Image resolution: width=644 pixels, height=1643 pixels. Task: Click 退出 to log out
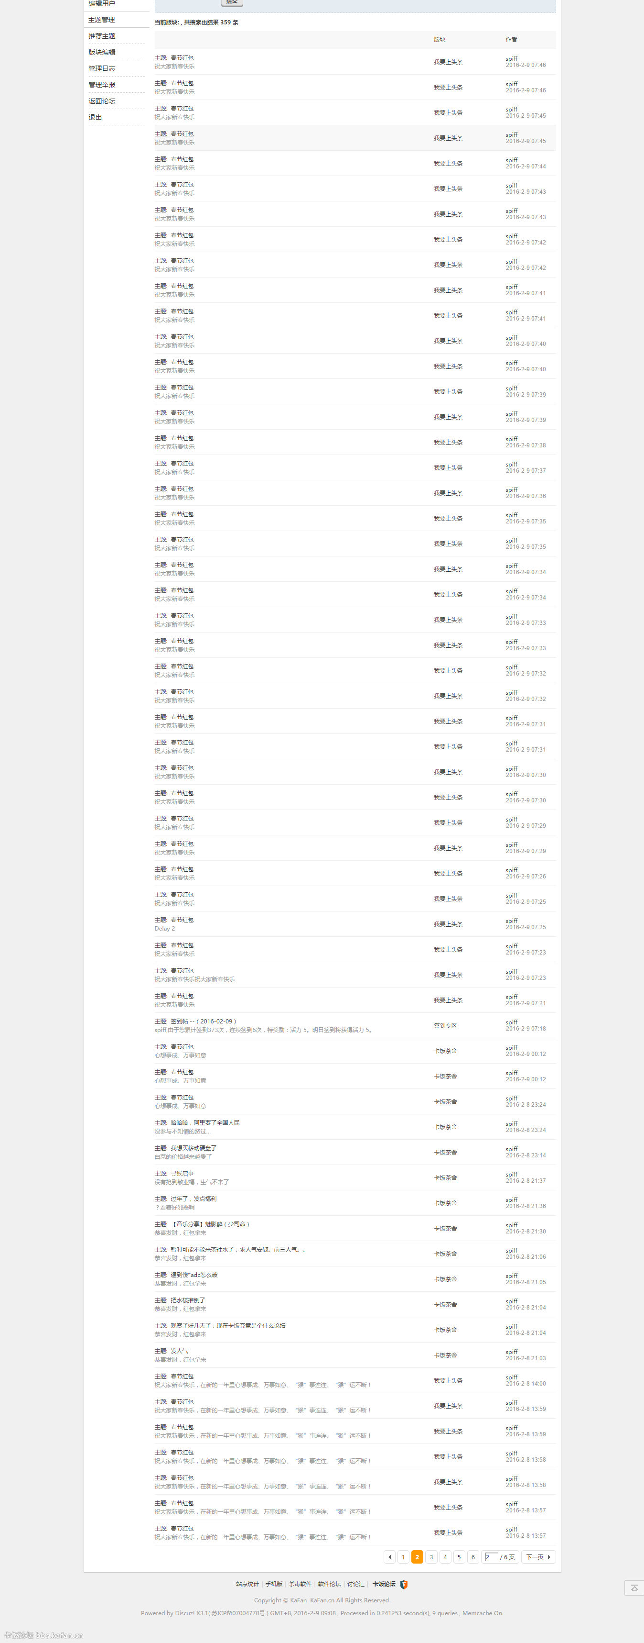(x=95, y=117)
